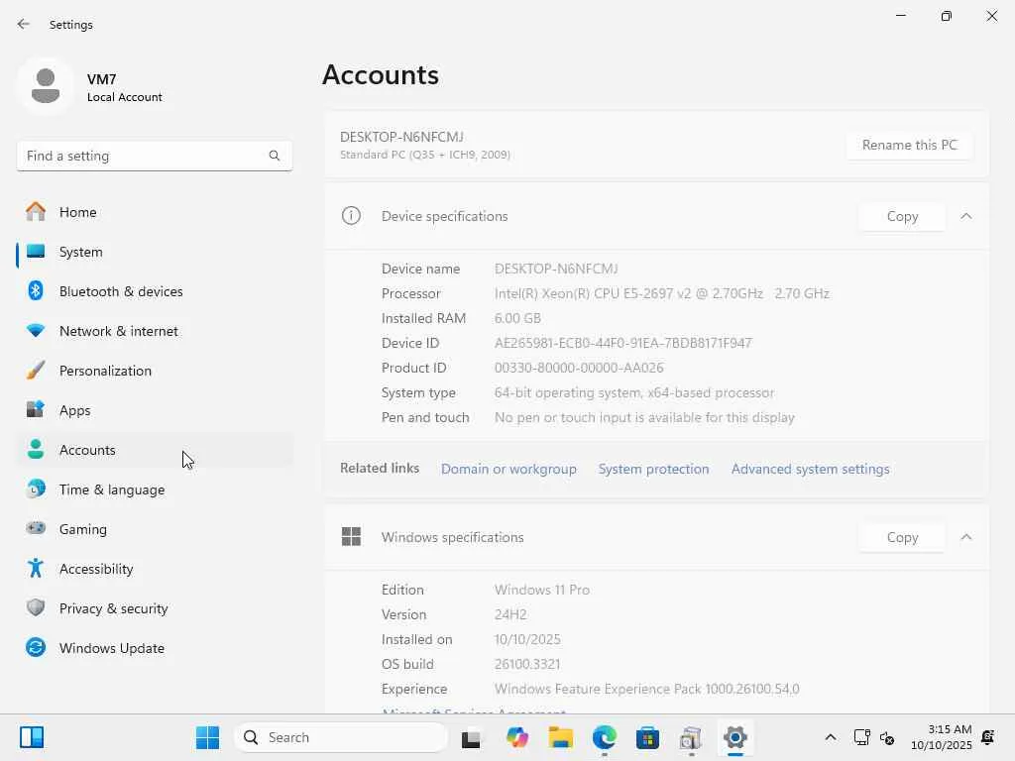Viewport: 1015px width, 761px height.
Task: Select Accounts in the sidebar
Action: click(x=155, y=450)
